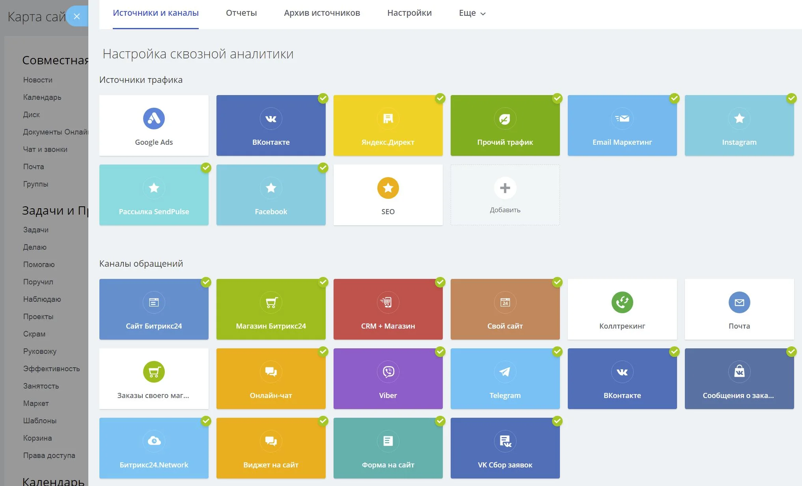Click the Форма на сайт tile label

tap(388, 465)
